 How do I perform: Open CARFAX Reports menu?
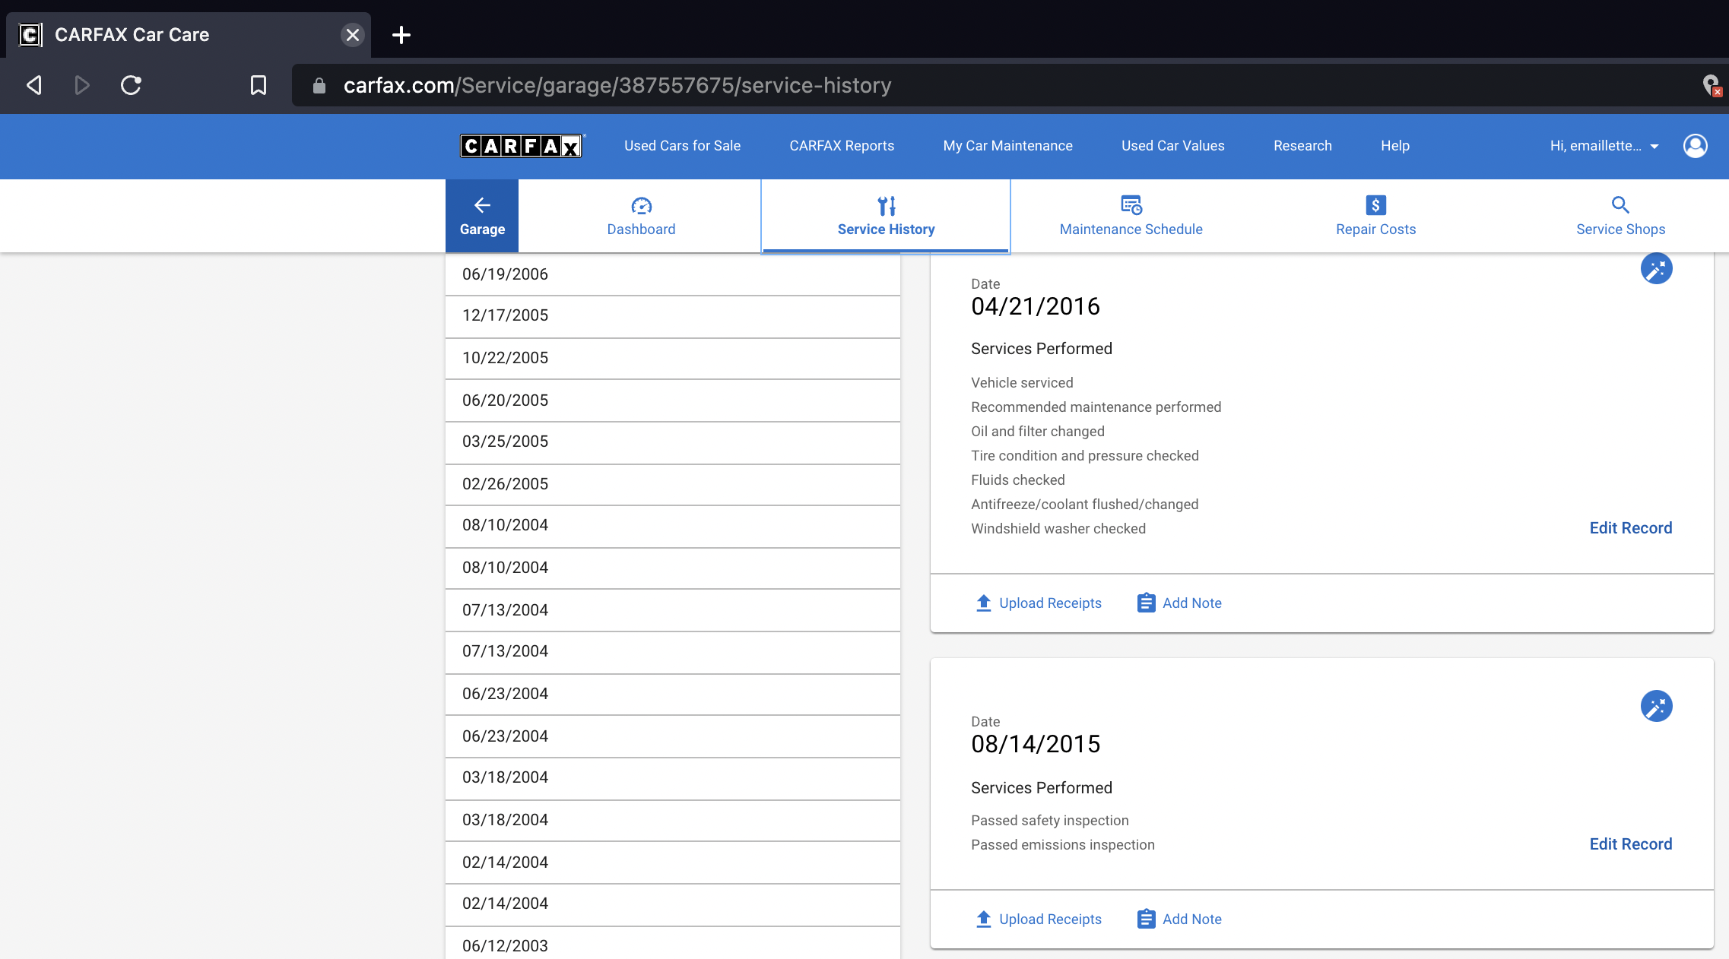[842, 145]
